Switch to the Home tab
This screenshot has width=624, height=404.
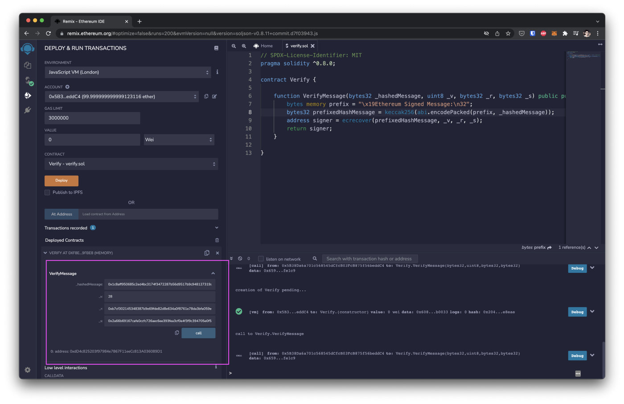pos(263,46)
